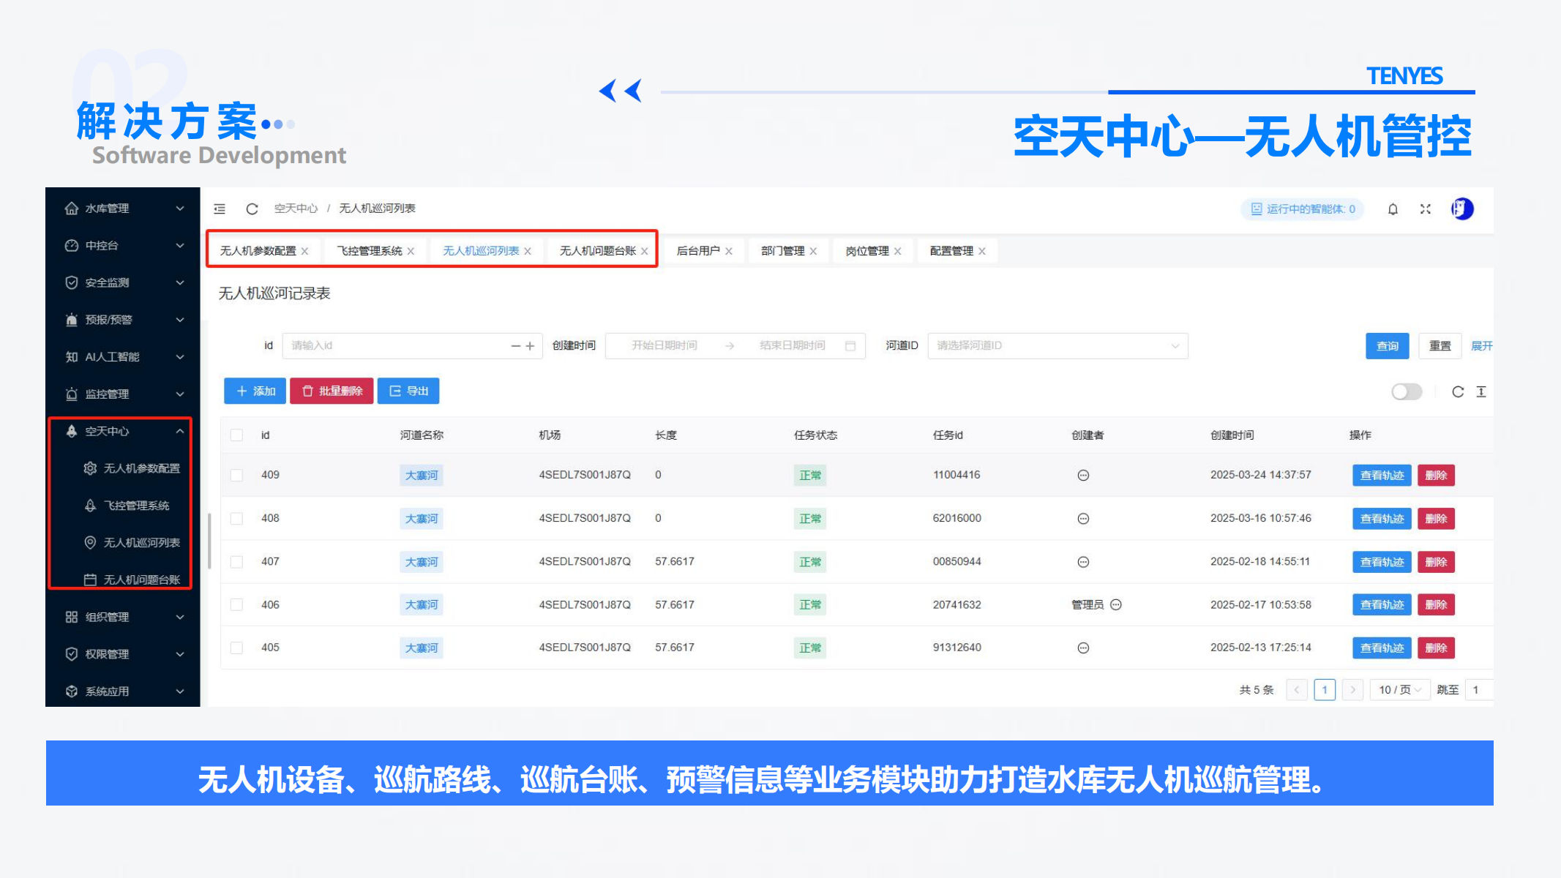The height and width of the screenshot is (878, 1561).
Task: Open 飞控管理系统 in sidebar
Action: tap(136, 506)
